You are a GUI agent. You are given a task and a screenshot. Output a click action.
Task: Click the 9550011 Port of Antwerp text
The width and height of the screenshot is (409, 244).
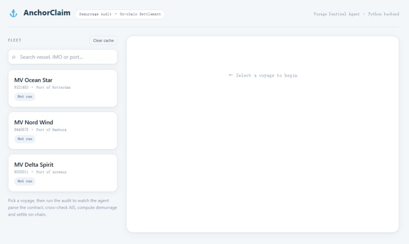(40, 172)
